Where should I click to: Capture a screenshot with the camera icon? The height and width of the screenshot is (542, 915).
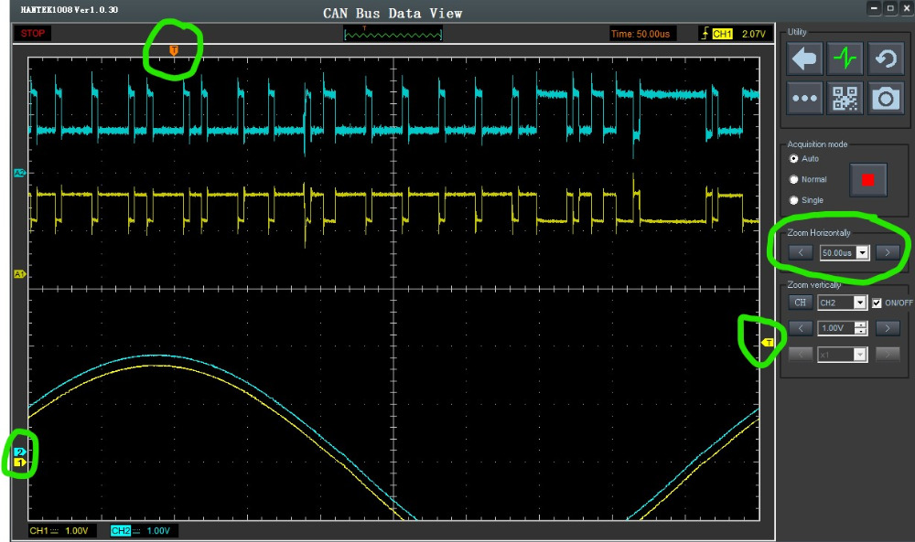coord(886,99)
